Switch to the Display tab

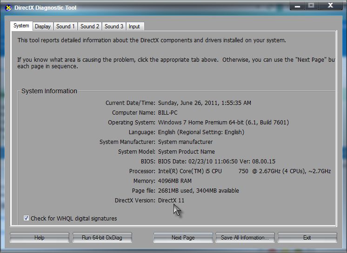43,26
